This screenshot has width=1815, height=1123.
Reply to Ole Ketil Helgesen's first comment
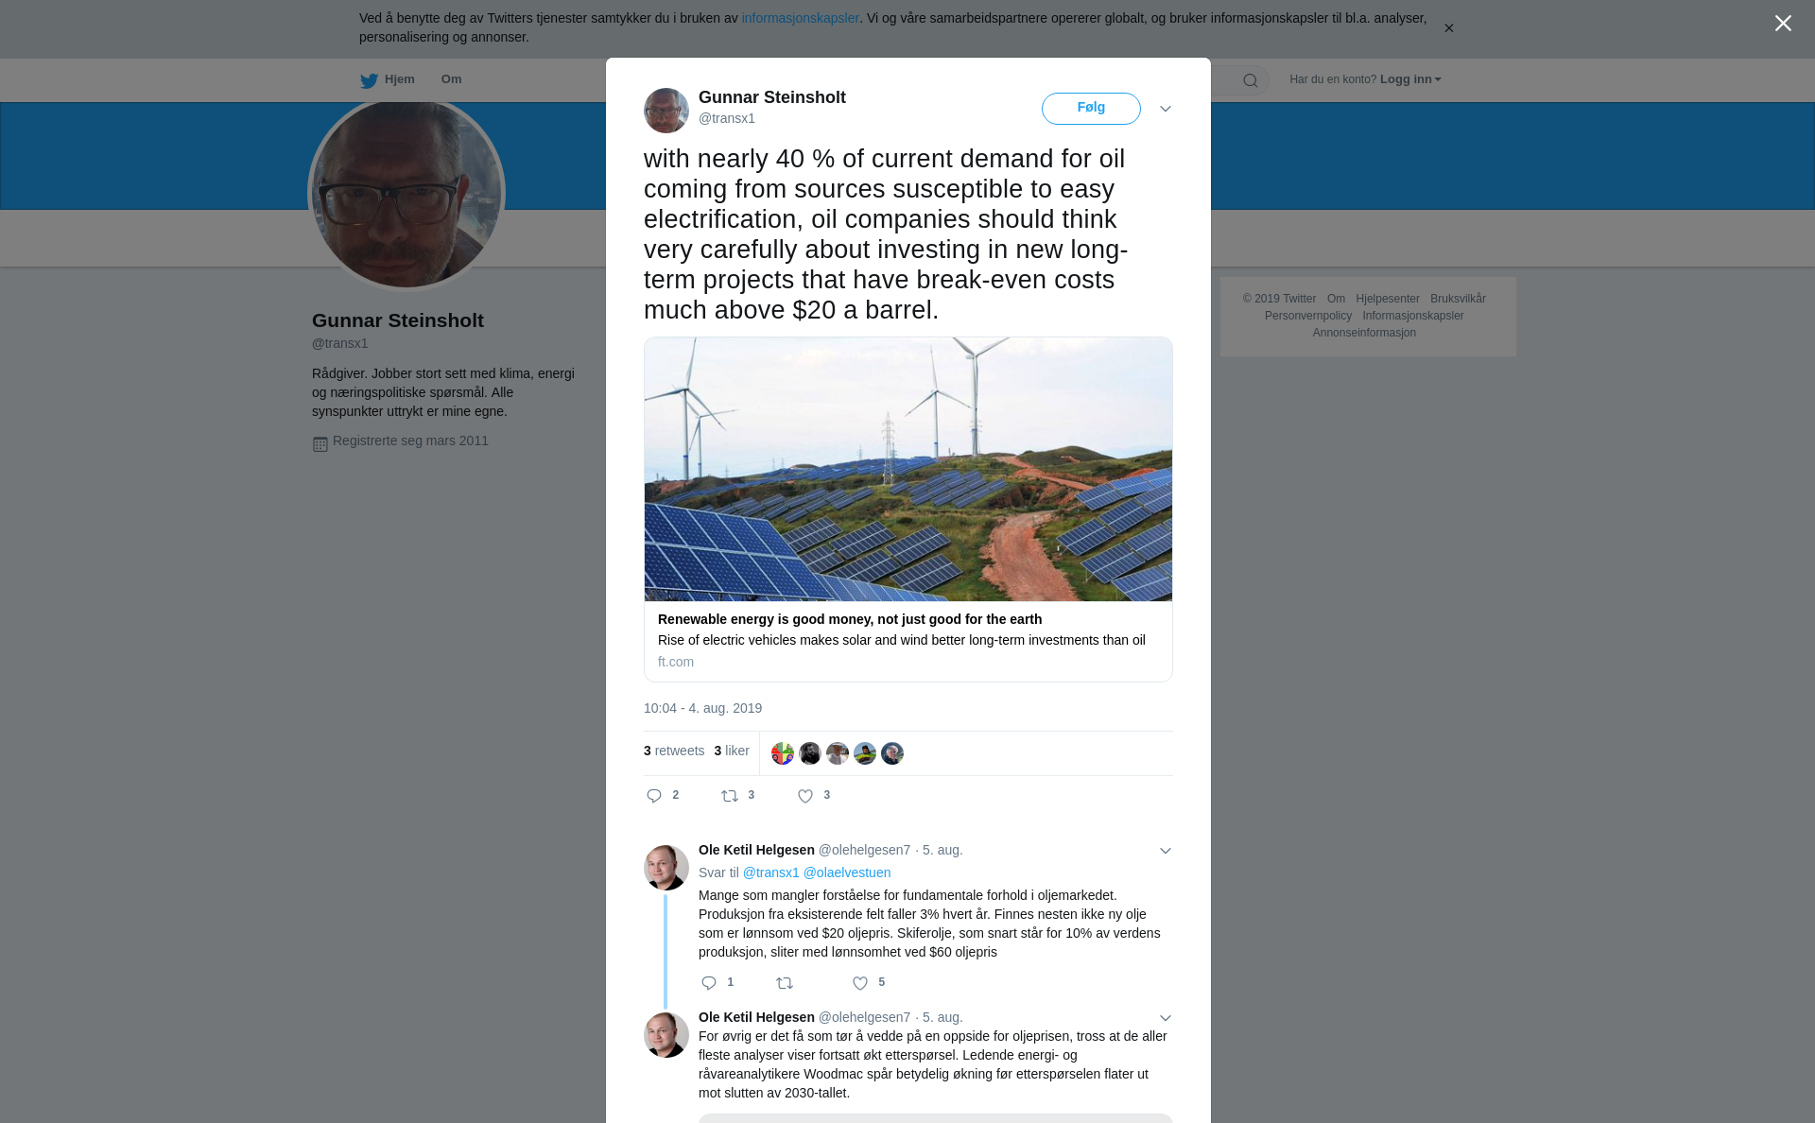[x=709, y=983]
